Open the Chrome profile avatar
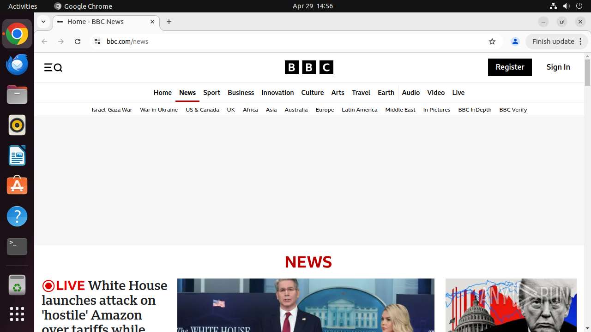 point(515,41)
